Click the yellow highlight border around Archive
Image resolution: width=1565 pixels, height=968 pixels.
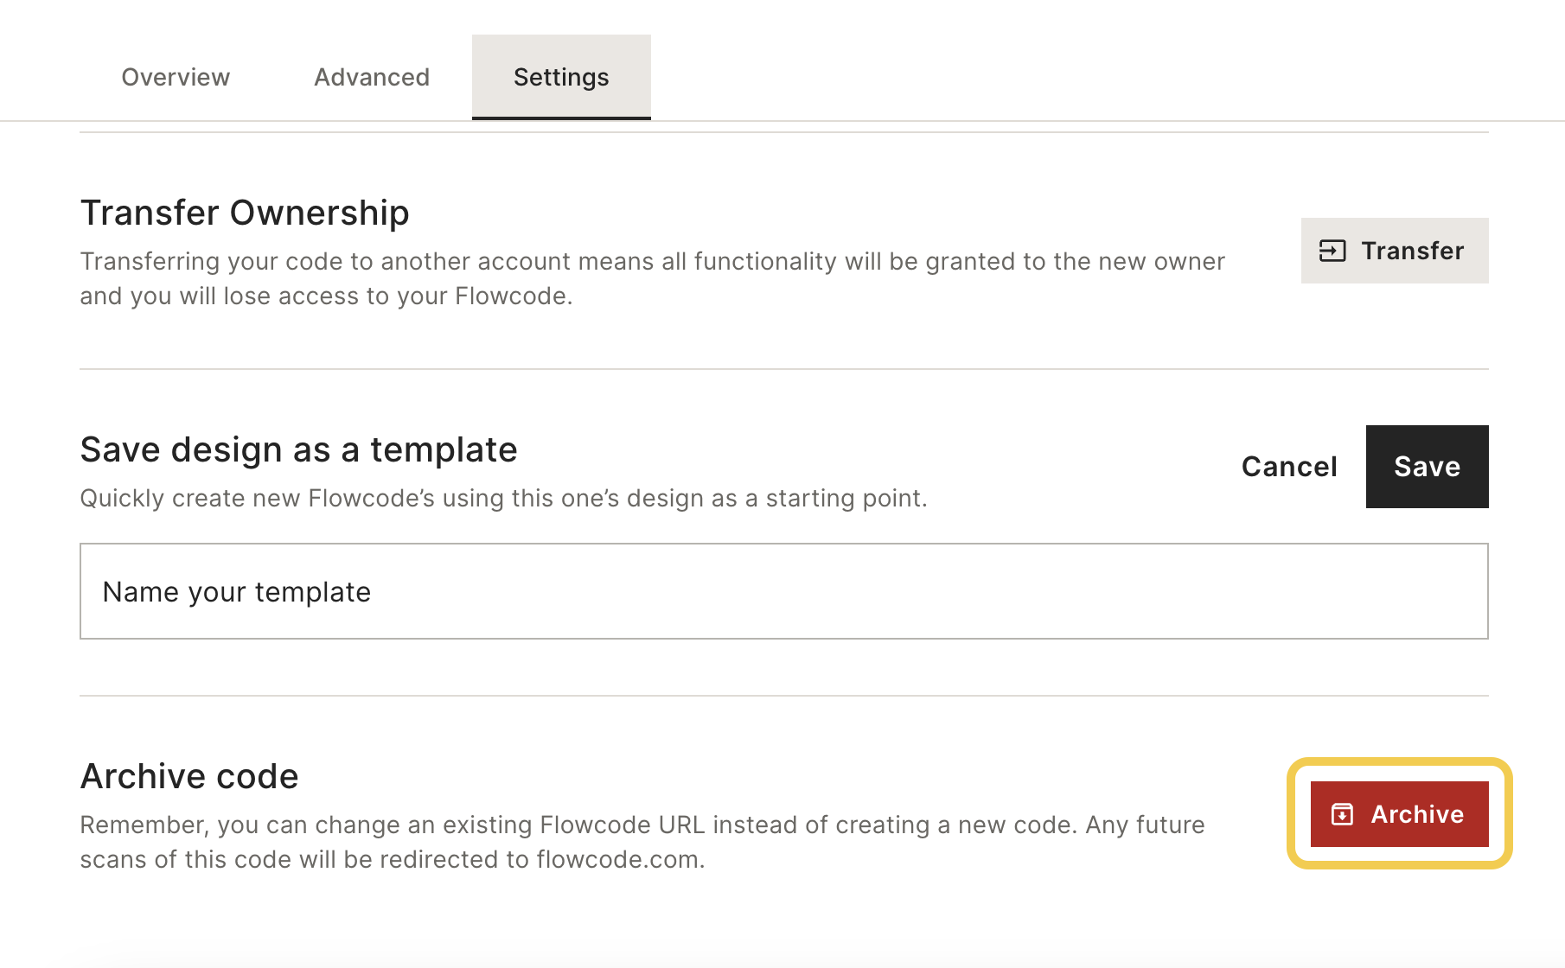pyautogui.click(x=1400, y=763)
